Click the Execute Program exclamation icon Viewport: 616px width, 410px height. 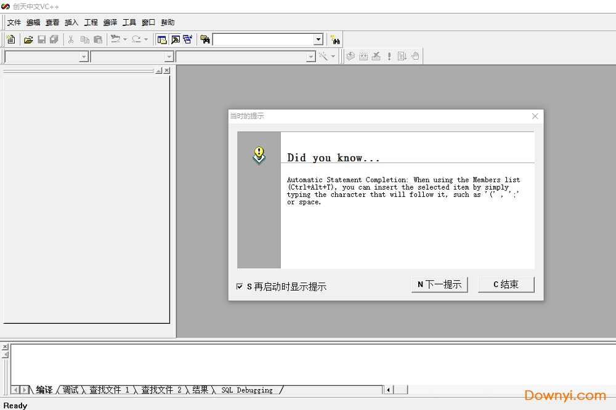[x=389, y=57]
